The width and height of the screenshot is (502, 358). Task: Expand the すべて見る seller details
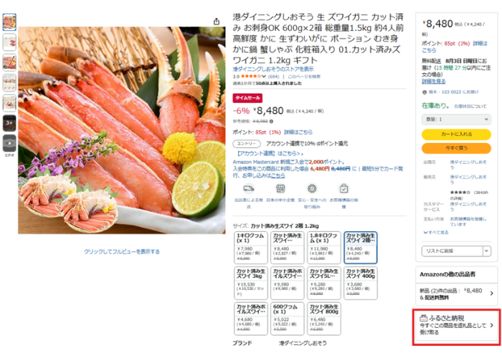(436, 233)
